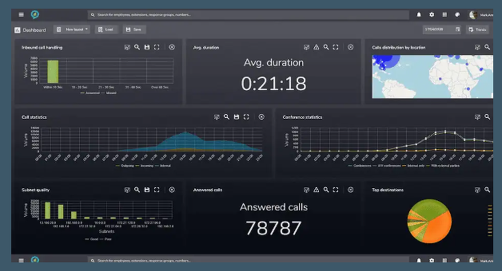Toggle the Missed legend series
The width and height of the screenshot is (502, 271).
tap(109, 93)
